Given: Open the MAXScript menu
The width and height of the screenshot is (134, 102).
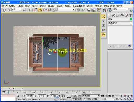Looking at the screenshot, I should (109, 6).
